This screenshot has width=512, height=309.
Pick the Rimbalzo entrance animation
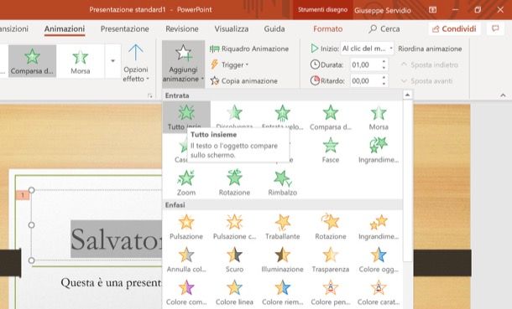(x=283, y=183)
